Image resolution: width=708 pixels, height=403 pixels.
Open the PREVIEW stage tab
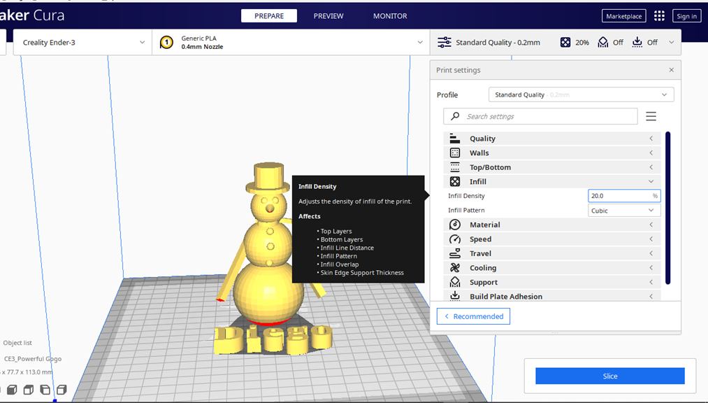click(328, 16)
